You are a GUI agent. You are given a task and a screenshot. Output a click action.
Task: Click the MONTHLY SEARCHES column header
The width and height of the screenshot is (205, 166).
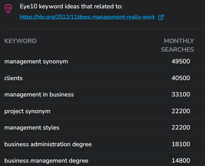(177, 45)
